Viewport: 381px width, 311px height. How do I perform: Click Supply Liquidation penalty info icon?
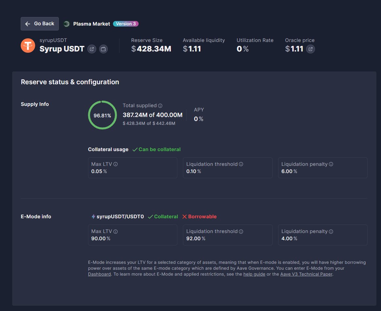point(331,164)
